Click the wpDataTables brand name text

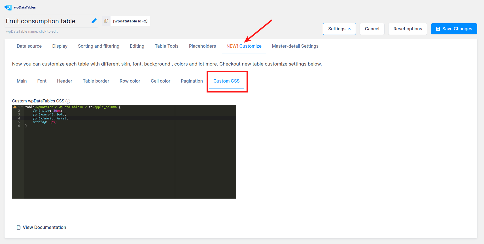[x=25, y=7]
